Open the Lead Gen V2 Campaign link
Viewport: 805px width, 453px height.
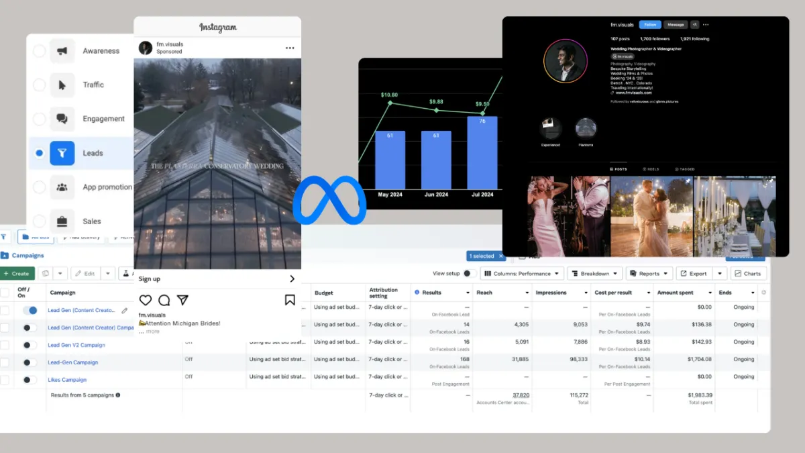(76, 345)
